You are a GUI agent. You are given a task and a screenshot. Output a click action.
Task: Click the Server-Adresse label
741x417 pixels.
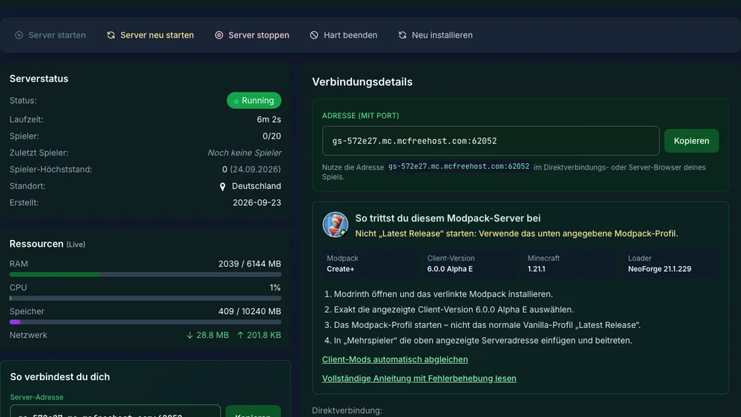pyautogui.click(x=37, y=397)
